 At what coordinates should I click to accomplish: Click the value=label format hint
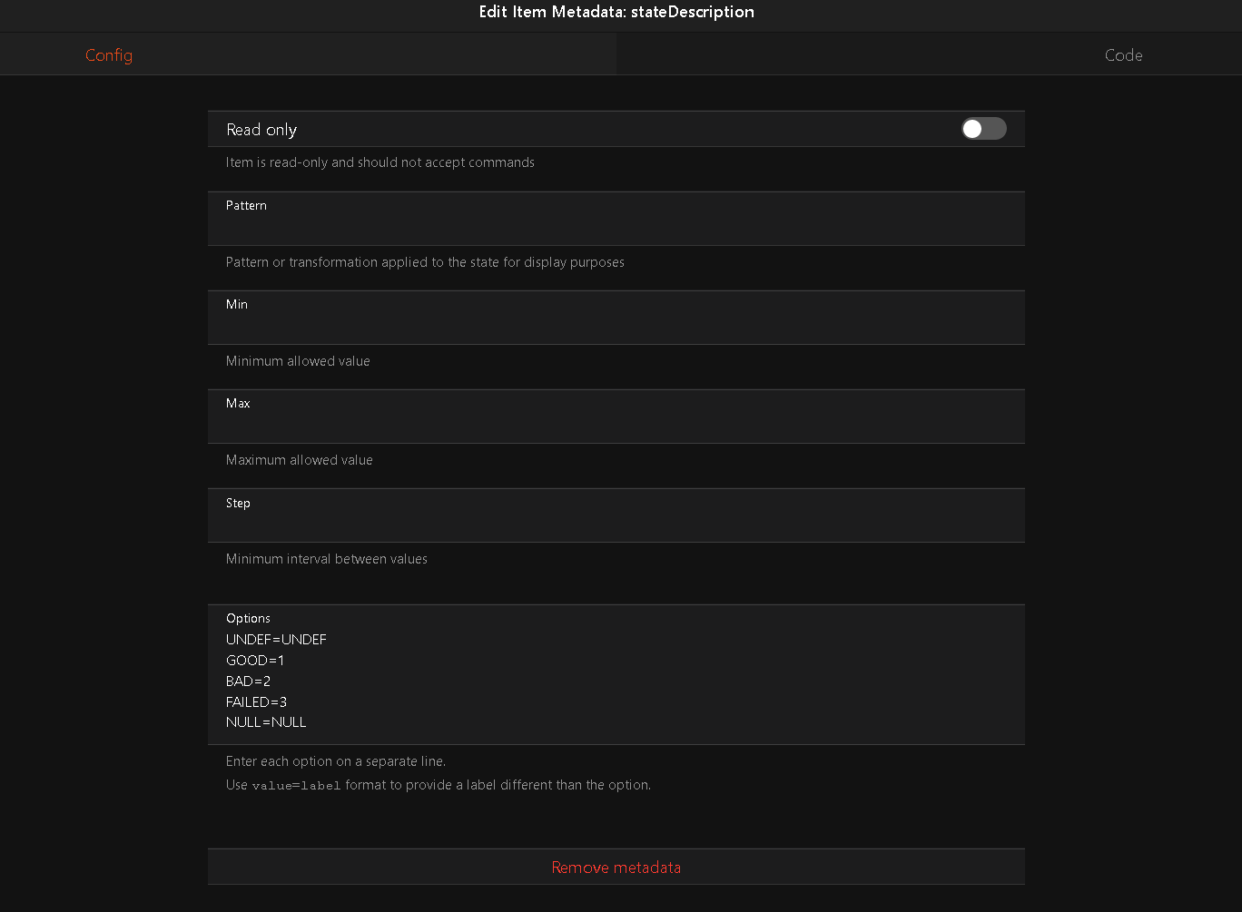pyautogui.click(x=296, y=786)
